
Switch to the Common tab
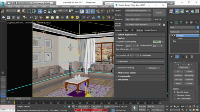(x=118, y=30)
